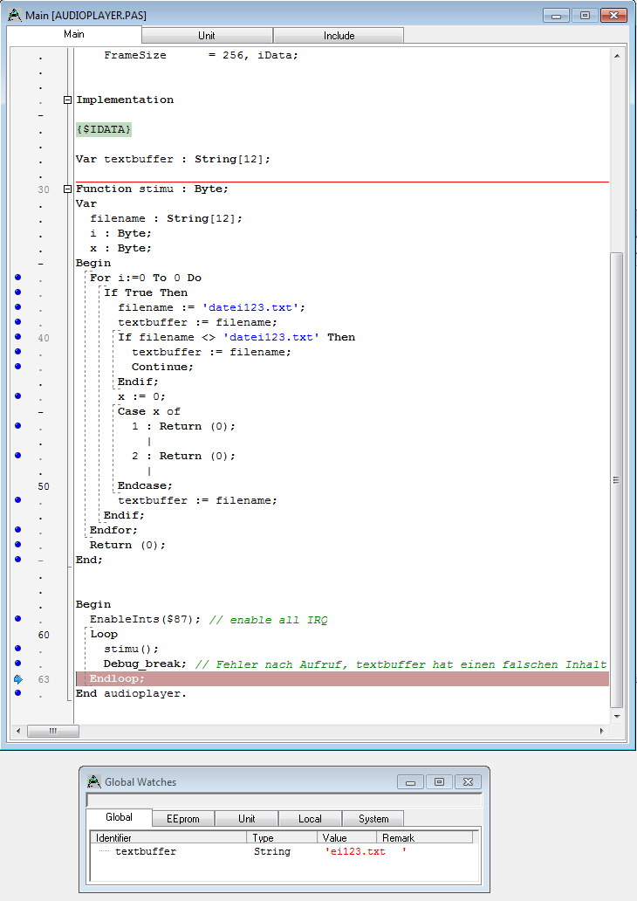This screenshot has height=901, width=637.
Task: Toggle breakpoint dot on 'For i:=0 To 0 Do' line
Action: tap(17, 278)
